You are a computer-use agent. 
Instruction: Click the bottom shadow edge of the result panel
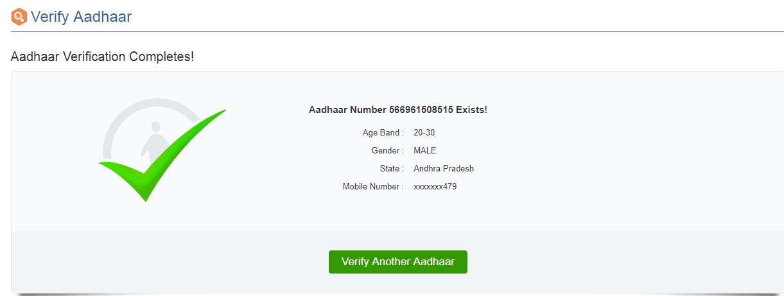point(397,294)
